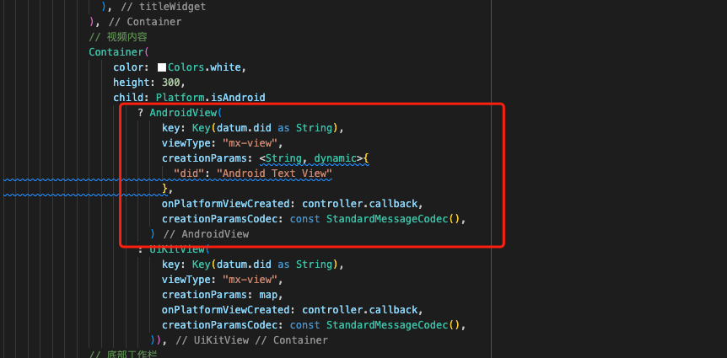Click the white color swatch before Colors.white

tap(162, 67)
